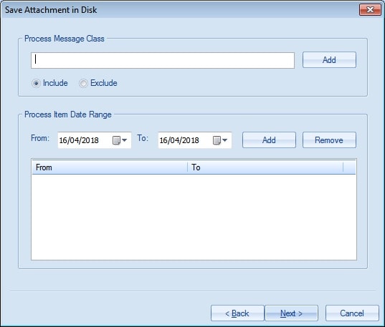The image size is (385, 327).
Task: Select the Include radio button
Action: [36, 84]
